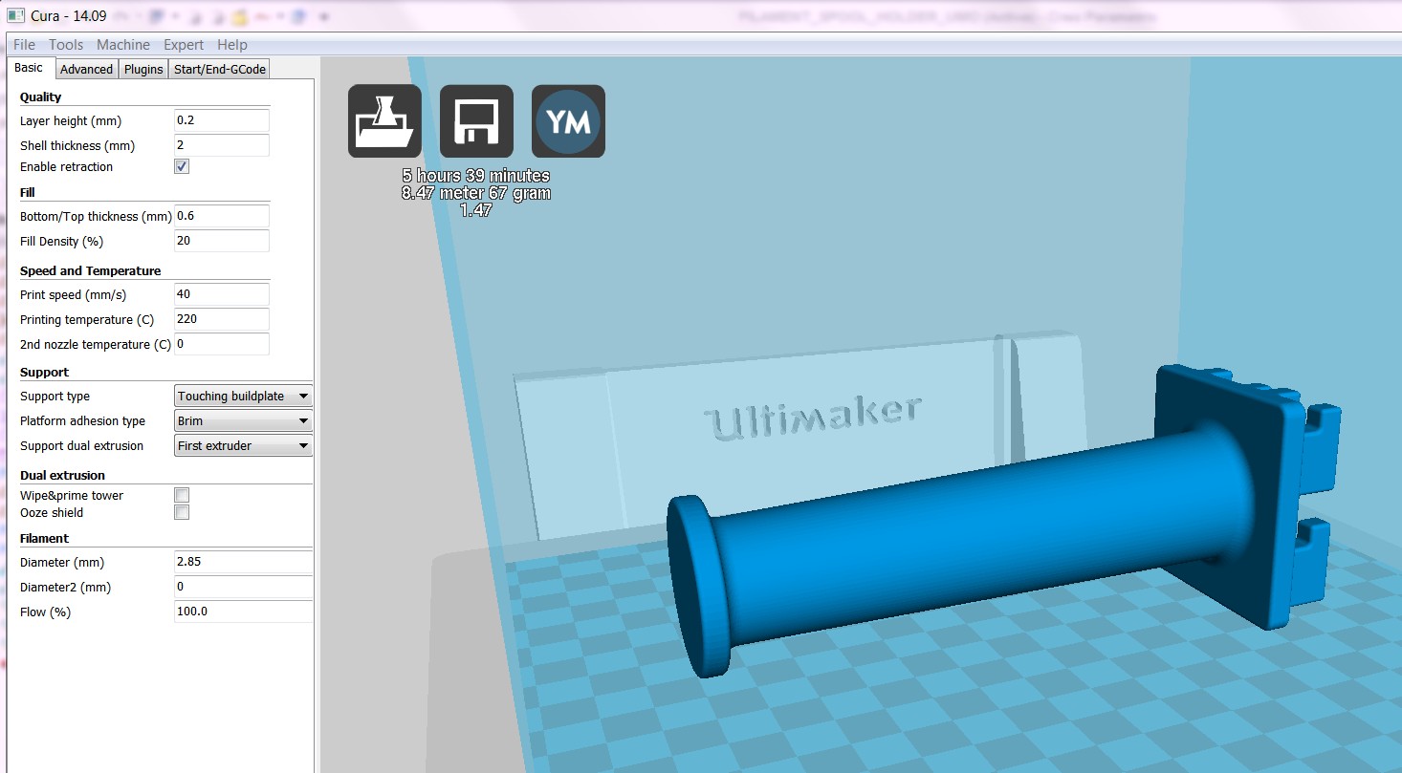
Task: Click the "Fill" section heading
Action: tap(27, 192)
